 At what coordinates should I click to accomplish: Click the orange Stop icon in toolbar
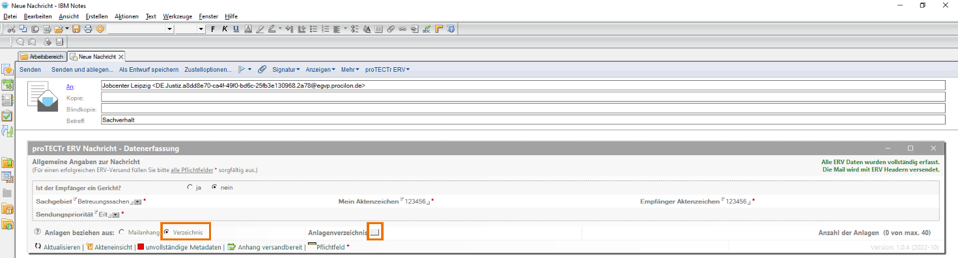[x=100, y=29]
